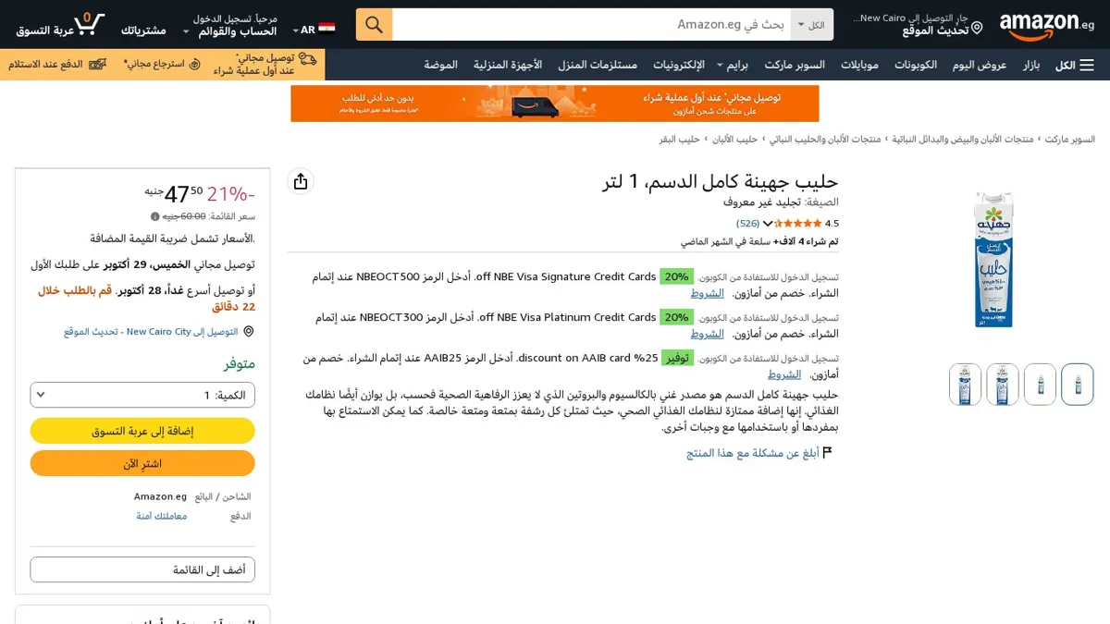Open السوبر ماركت breadcrumb link
Image resolution: width=1110 pixels, height=624 pixels.
pos(1070,139)
